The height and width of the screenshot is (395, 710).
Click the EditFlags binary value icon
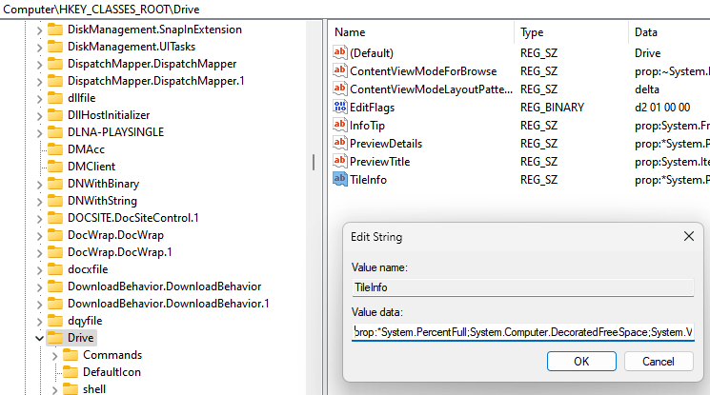point(339,108)
